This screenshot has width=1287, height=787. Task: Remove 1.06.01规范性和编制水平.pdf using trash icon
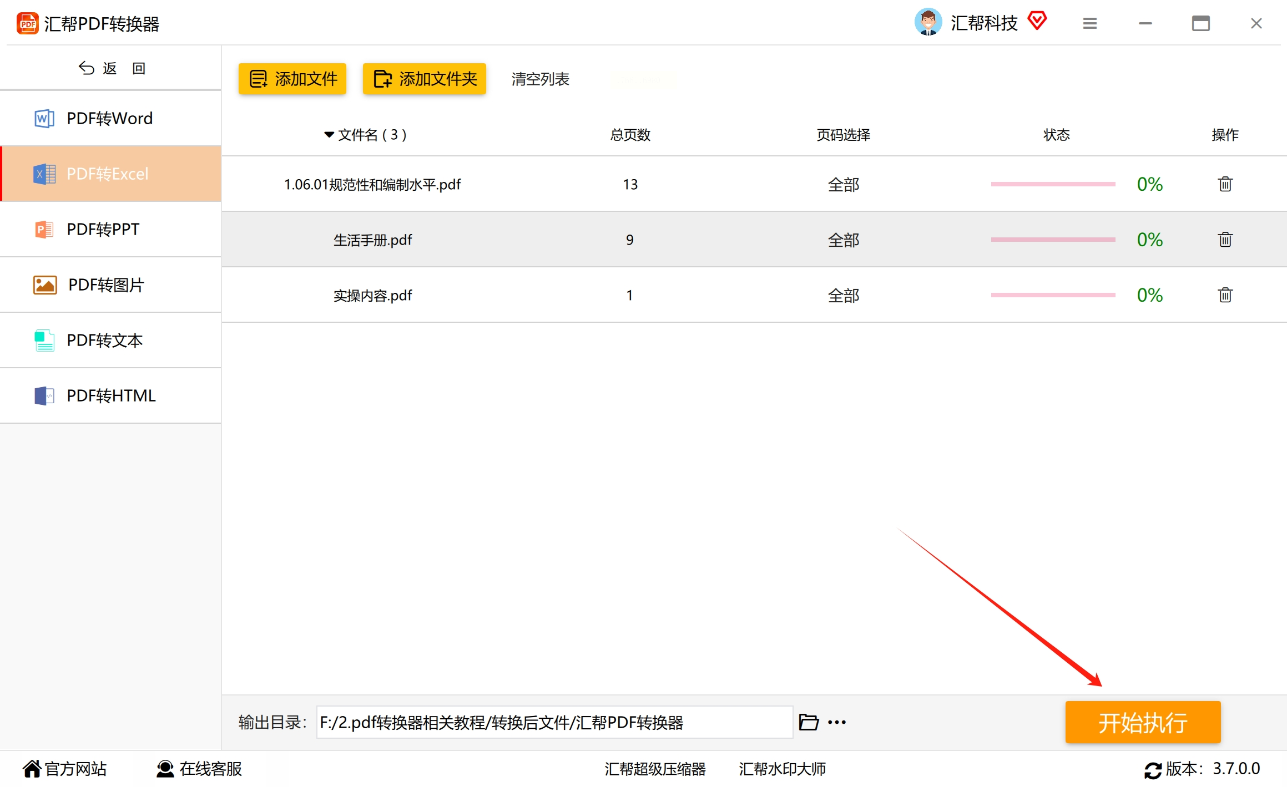pyautogui.click(x=1225, y=184)
